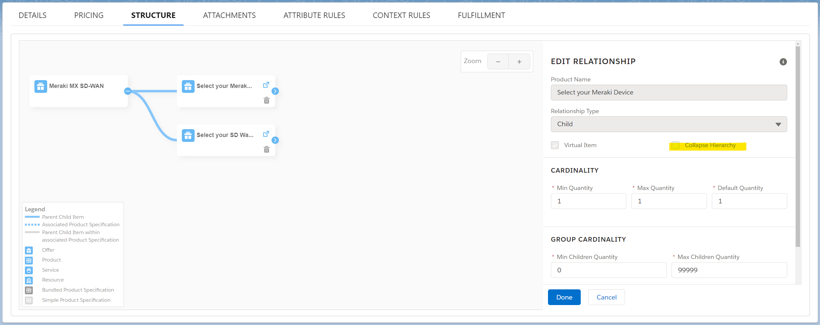Open the Select your SD WAN card in new window
Image resolution: width=820 pixels, height=325 pixels.
(x=266, y=134)
